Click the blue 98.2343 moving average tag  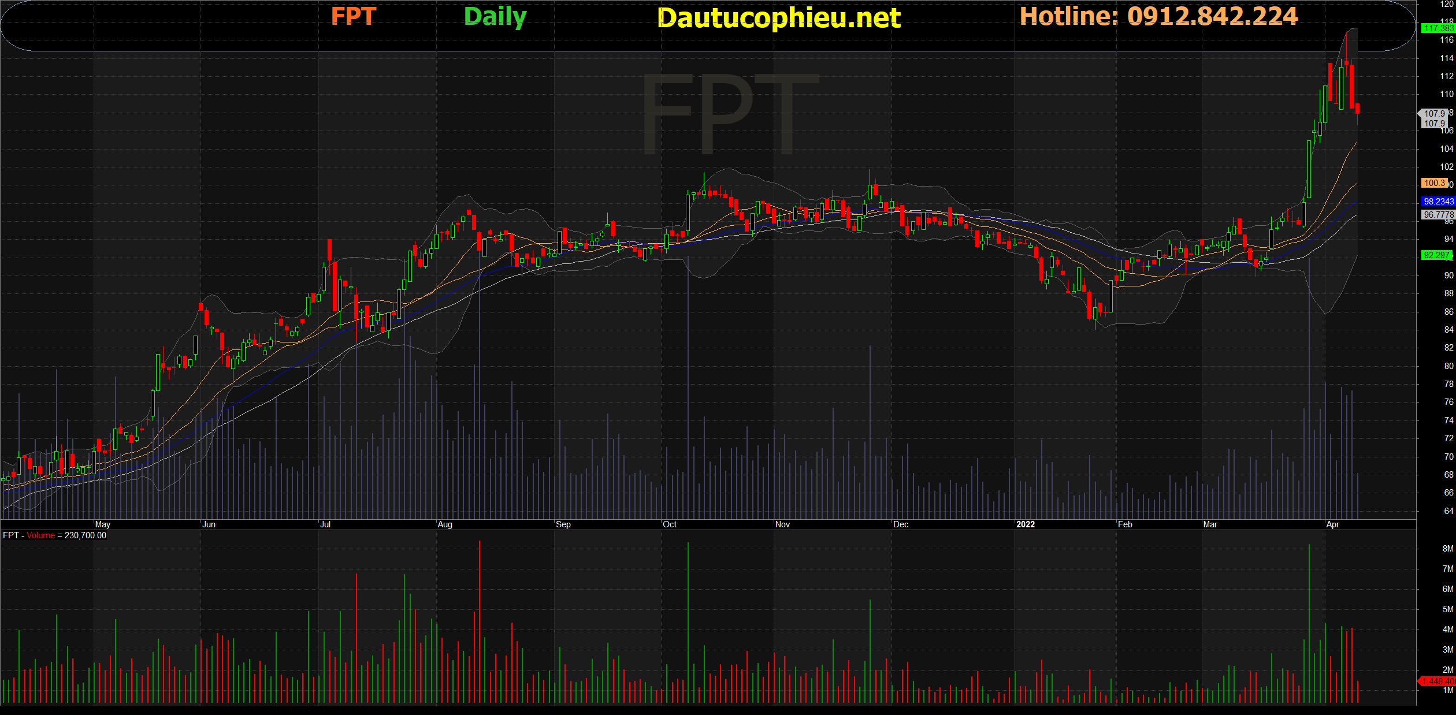[x=1438, y=202]
